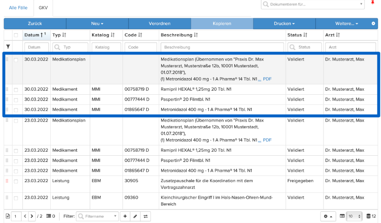This screenshot has width=381, height=223.
Task: Sort the Code column
Action: pyautogui.click(x=140, y=35)
